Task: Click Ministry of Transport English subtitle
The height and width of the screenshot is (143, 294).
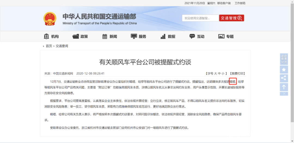Action: [x=100, y=23]
